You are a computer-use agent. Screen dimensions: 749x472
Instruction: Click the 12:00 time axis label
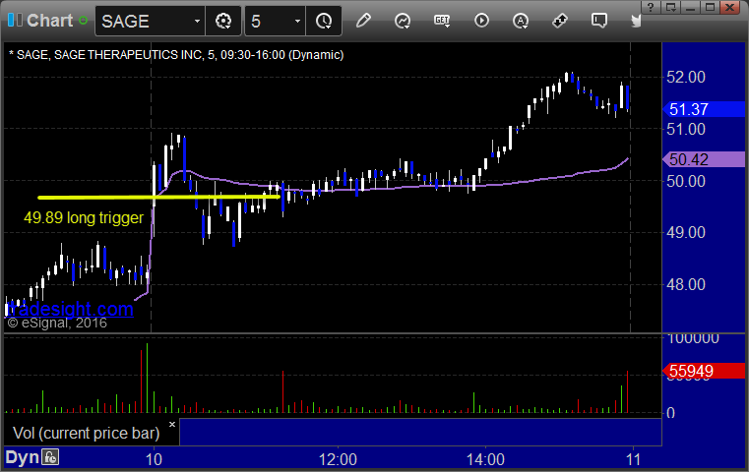click(338, 459)
